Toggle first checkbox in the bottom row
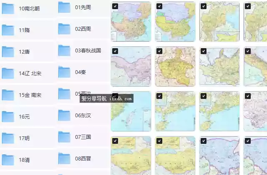 coord(115,141)
